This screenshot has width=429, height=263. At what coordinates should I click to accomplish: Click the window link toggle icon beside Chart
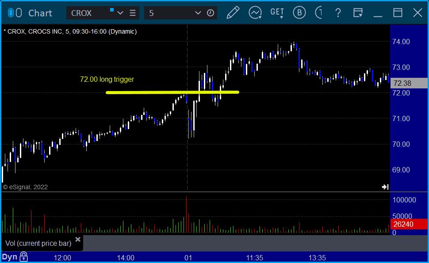point(15,13)
